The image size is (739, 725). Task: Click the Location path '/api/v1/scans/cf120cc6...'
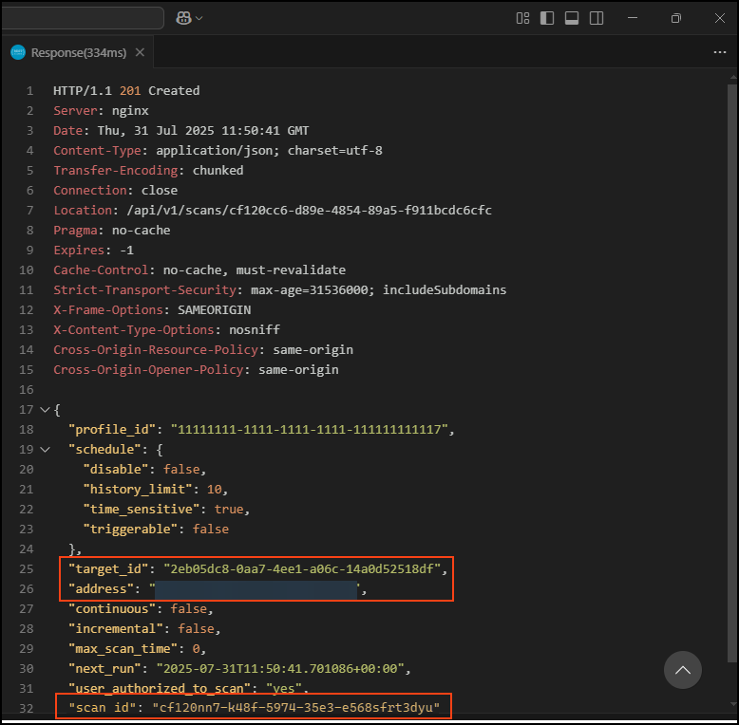[x=309, y=211]
